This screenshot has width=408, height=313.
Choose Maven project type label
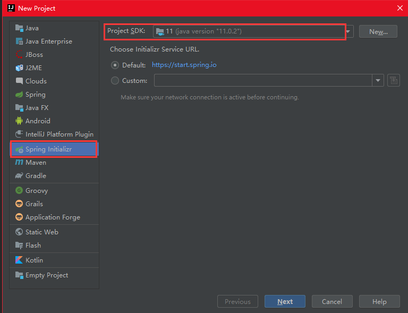click(36, 163)
